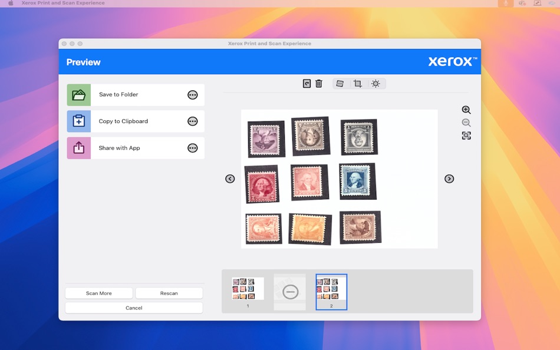This screenshot has width=560, height=350.
Task: Click the screen mirroring menu bar icon
Action: pos(537,3)
